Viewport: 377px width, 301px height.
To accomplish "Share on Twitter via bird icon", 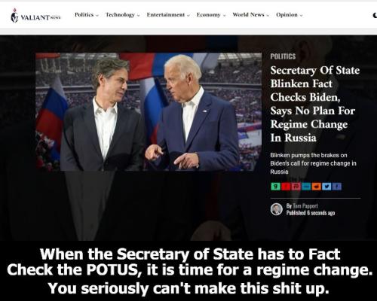I will (x=326, y=187).
